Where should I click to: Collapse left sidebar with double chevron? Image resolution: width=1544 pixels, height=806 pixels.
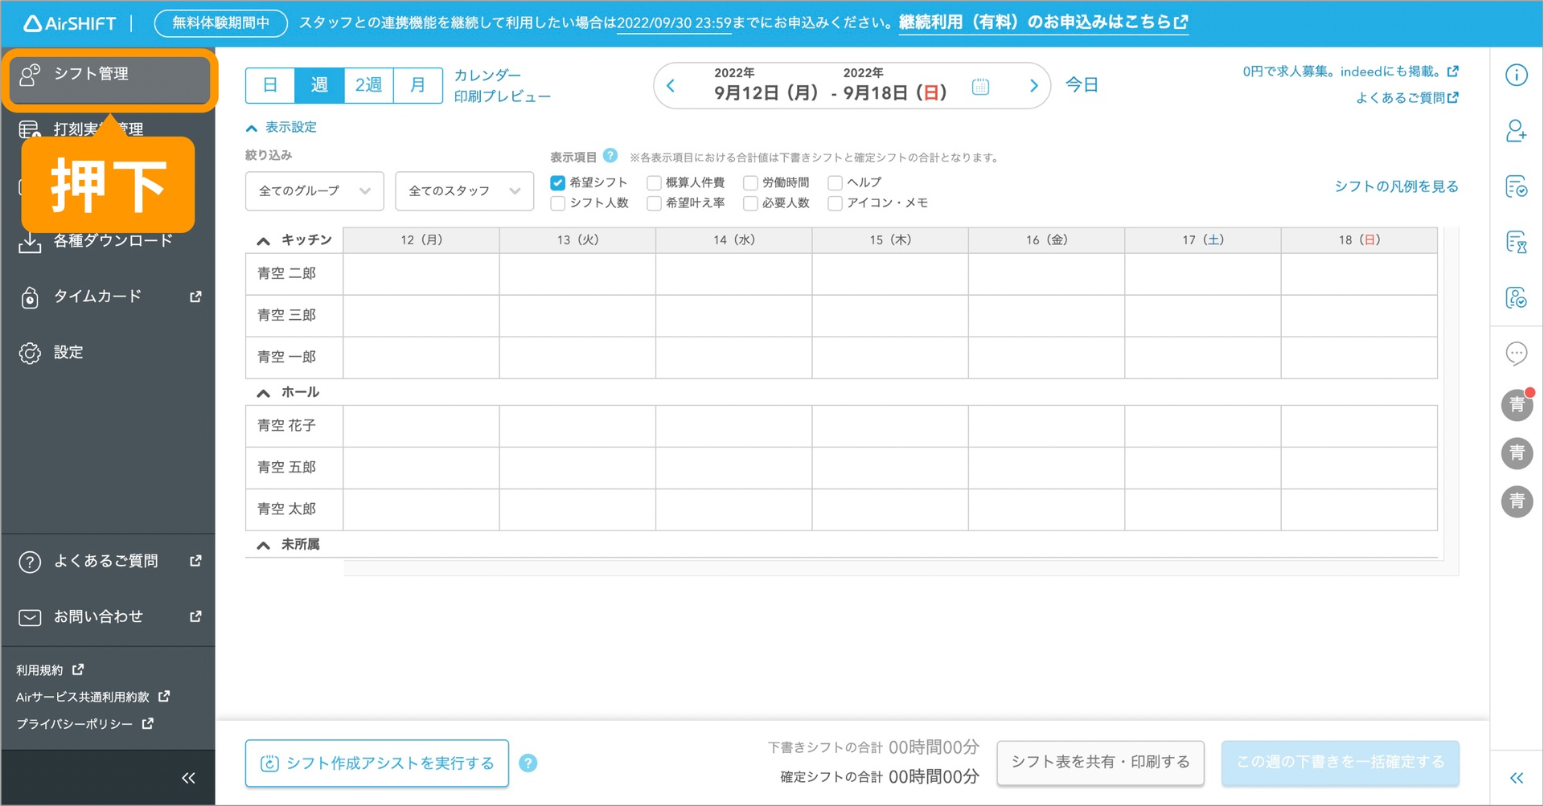click(188, 777)
